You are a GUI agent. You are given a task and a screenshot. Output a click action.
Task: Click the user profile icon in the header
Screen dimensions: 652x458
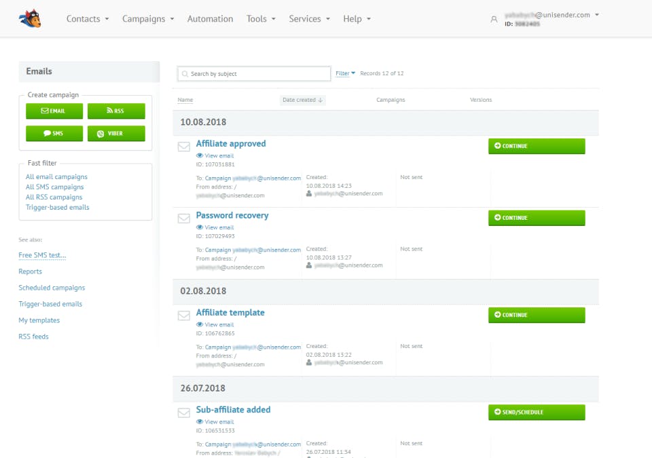click(x=494, y=19)
